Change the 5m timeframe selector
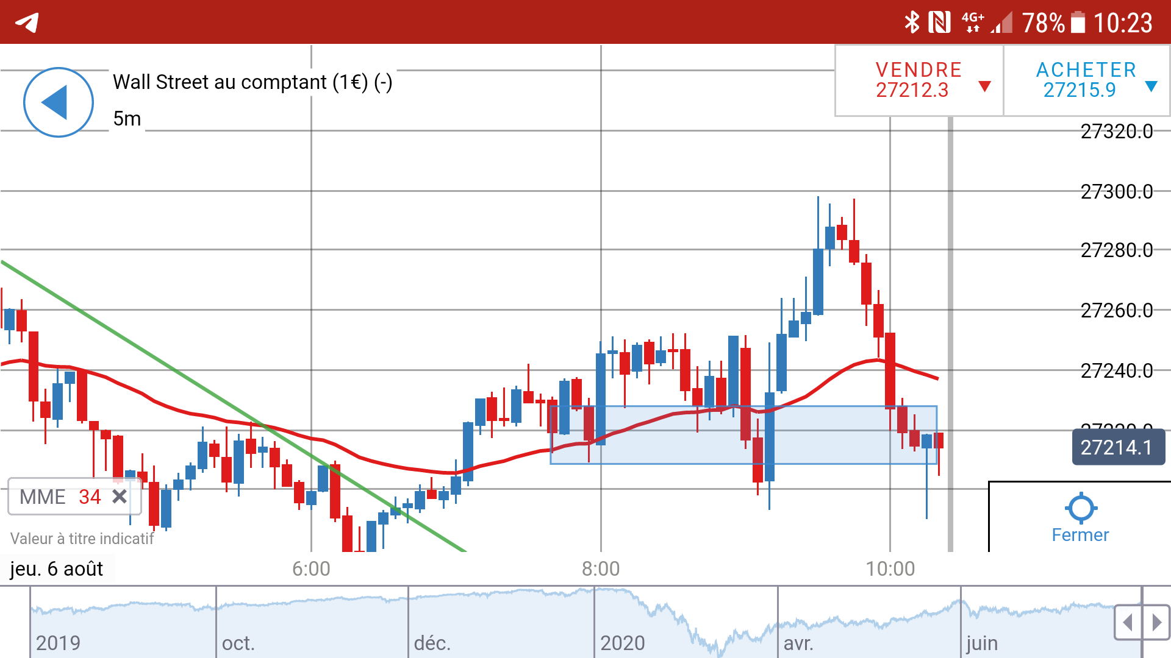Image resolution: width=1171 pixels, height=658 pixels. click(x=127, y=118)
